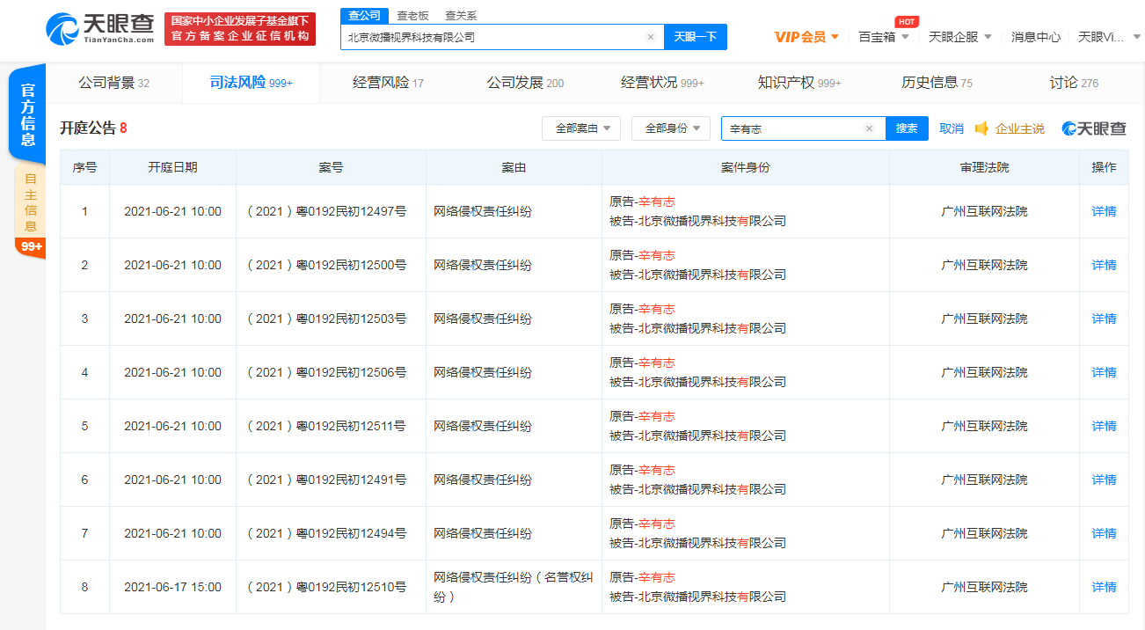
Task: Select the 官方信息 side tab
Action: (x=27, y=114)
